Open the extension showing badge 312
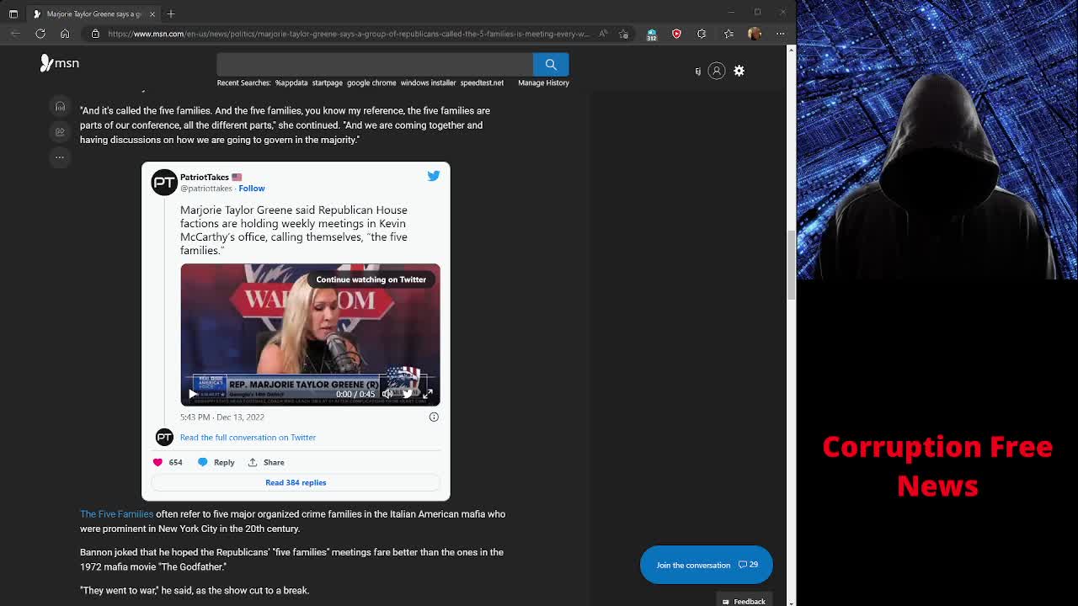 click(651, 35)
